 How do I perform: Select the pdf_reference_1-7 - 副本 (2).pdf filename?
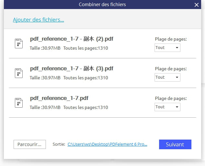(x=72, y=39)
